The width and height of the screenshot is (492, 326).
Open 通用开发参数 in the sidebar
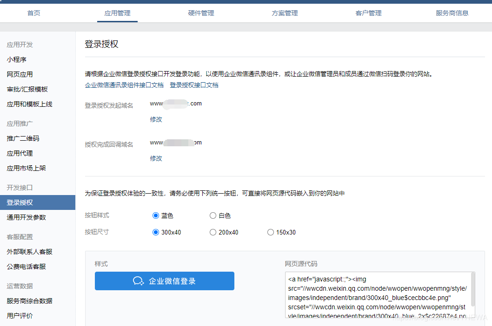tap(27, 217)
